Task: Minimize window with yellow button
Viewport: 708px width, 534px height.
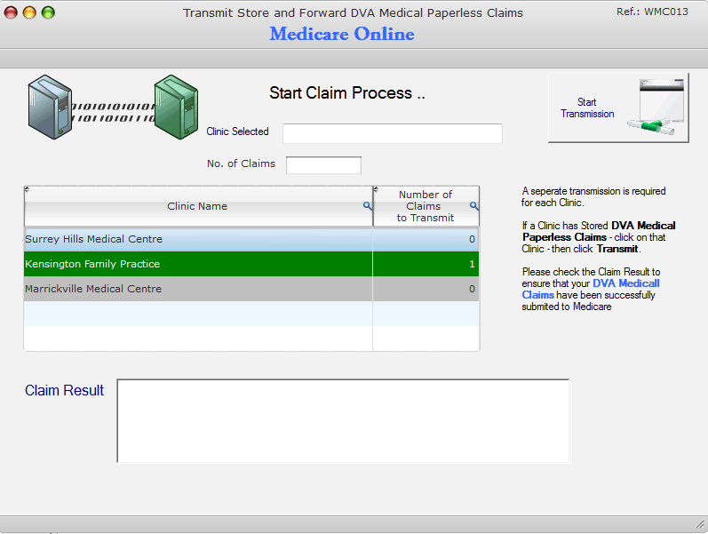Action: pos(29,12)
